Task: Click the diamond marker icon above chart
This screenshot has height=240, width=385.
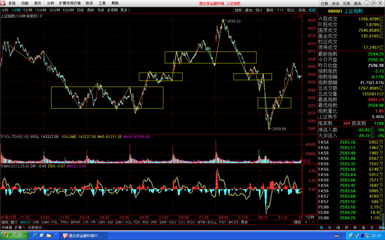Action: click(296, 16)
